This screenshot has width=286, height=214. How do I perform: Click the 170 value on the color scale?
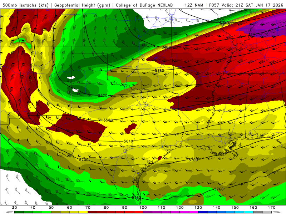click(x=272, y=208)
